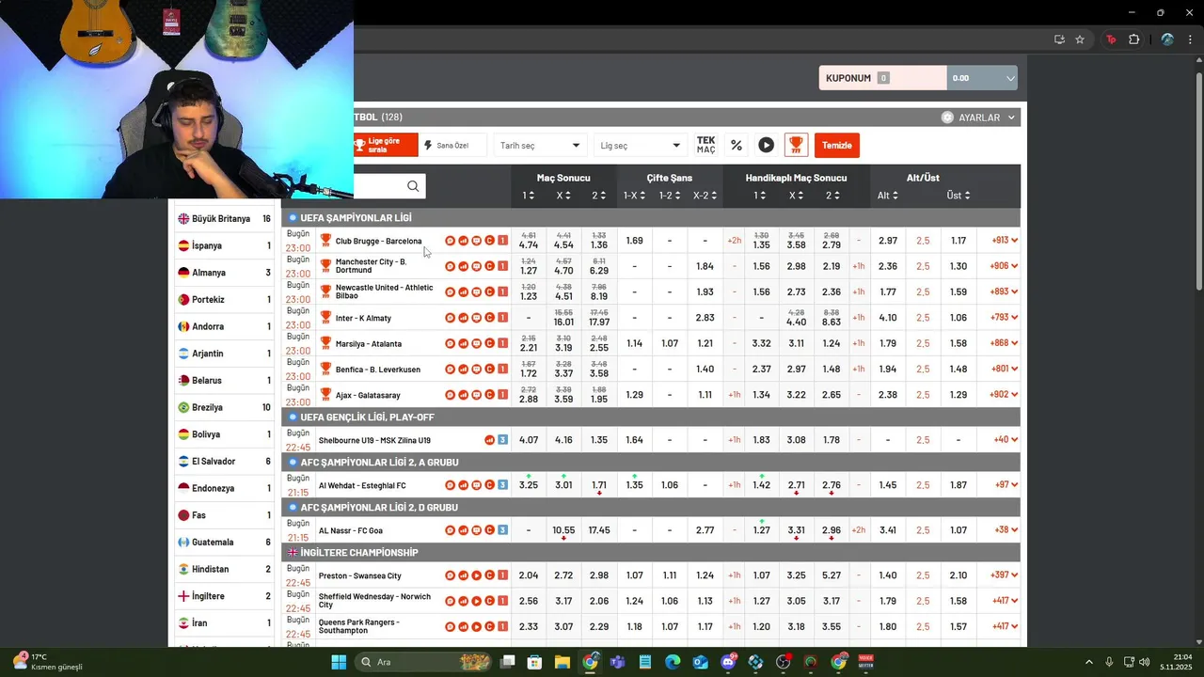Click the C icon for Marsilya - Atalanta
The image size is (1204, 677).
click(489, 344)
